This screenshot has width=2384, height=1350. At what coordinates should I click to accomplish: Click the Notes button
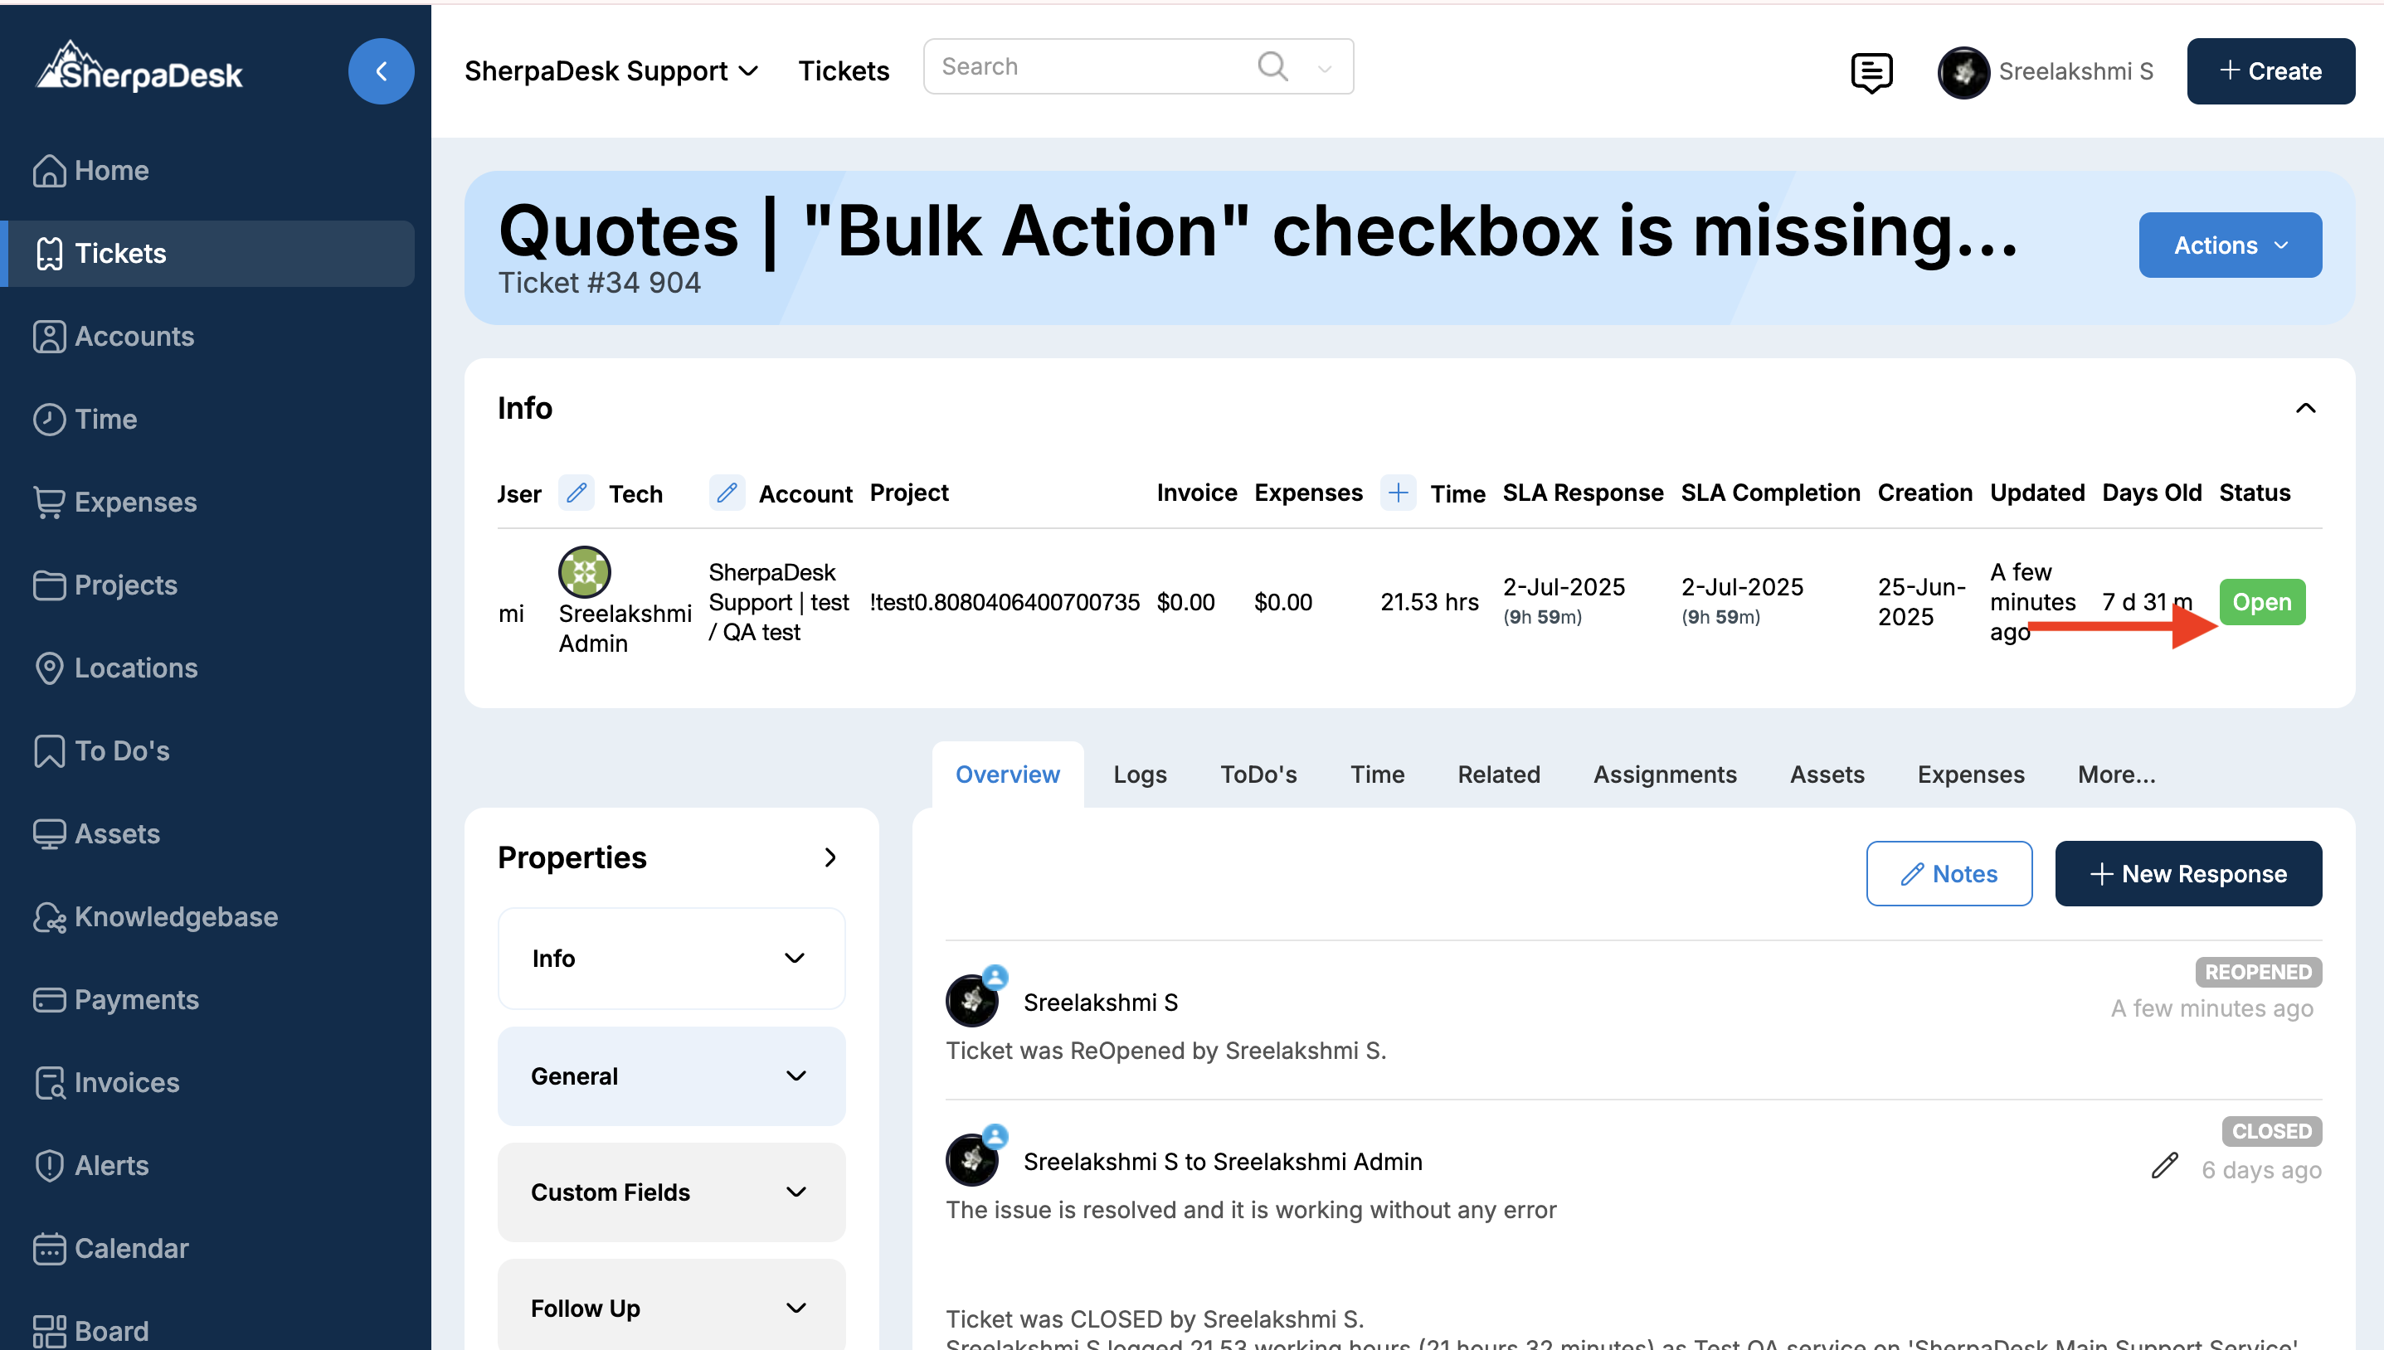point(1949,872)
